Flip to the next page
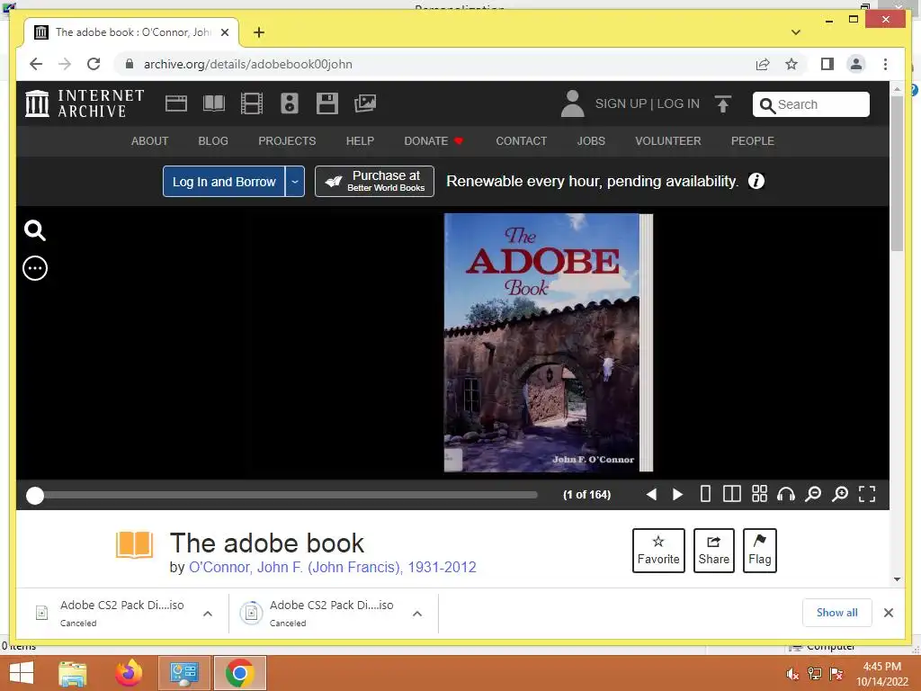This screenshot has width=921, height=691. [677, 494]
